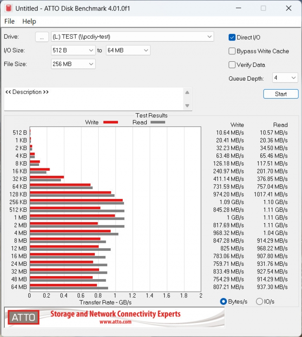The height and width of the screenshot is (337, 302).
Task: Select the IO/s radio button
Action: [x=259, y=302]
